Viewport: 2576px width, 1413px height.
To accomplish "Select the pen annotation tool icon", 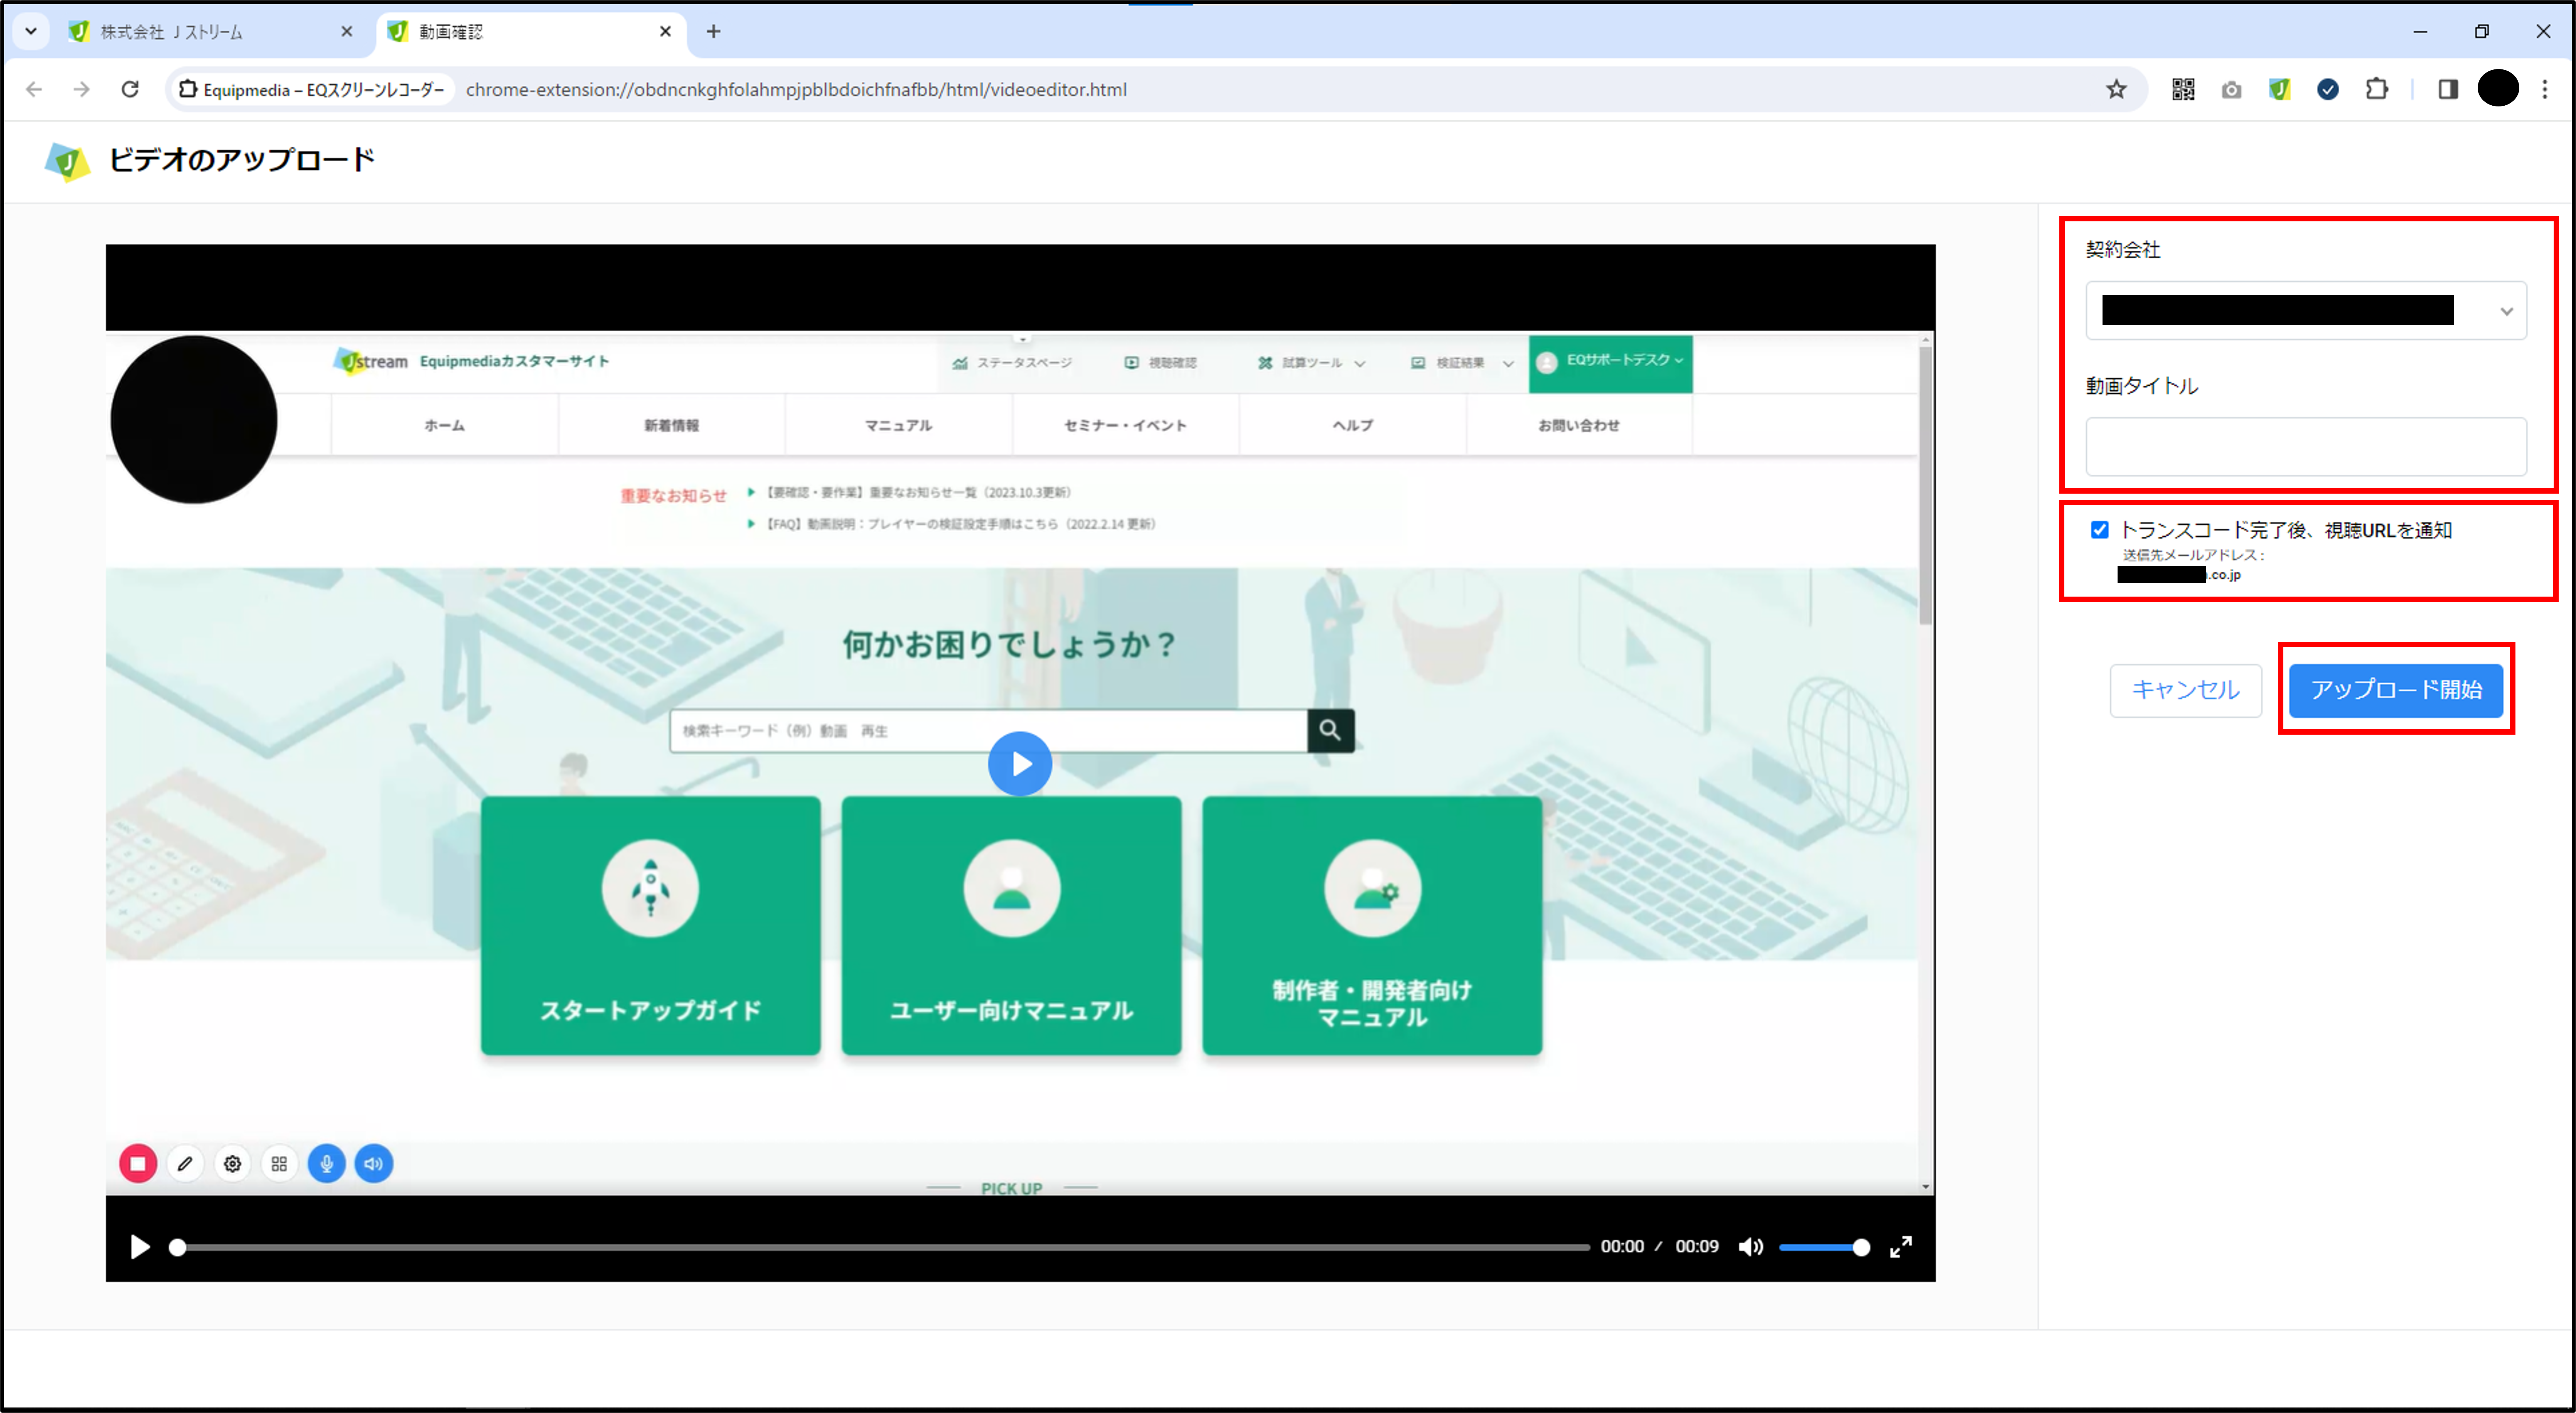I will pos(185,1164).
